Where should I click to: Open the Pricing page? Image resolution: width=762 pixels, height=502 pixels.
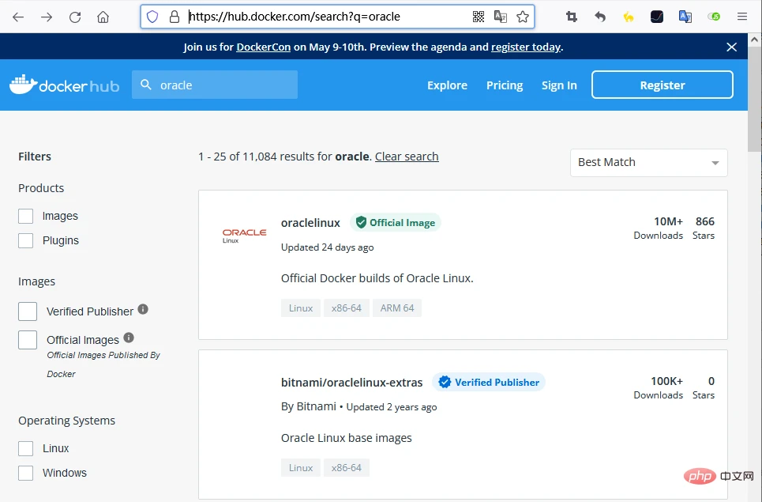click(x=505, y=85)
